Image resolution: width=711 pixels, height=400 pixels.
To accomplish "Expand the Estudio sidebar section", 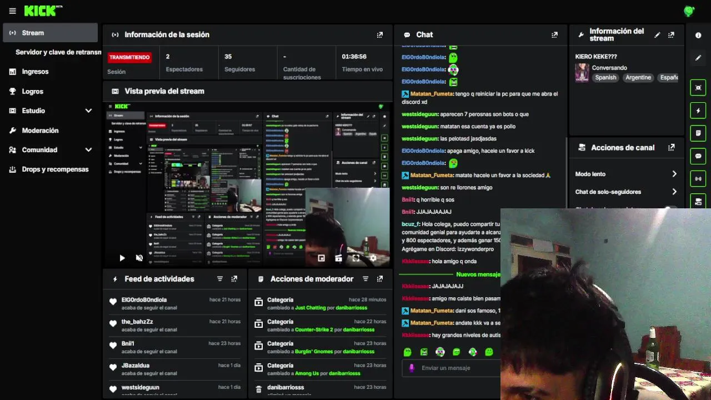I will (x=88, y=111).
